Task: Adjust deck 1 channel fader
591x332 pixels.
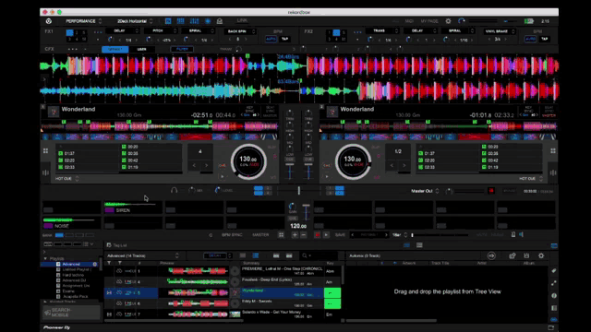Action: point(290,172)
